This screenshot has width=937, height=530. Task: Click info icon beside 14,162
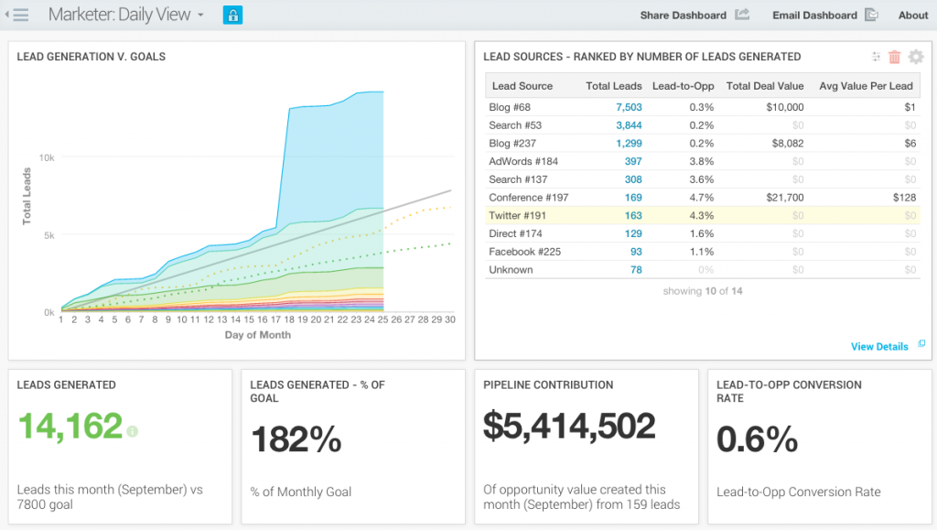point(132,431)
